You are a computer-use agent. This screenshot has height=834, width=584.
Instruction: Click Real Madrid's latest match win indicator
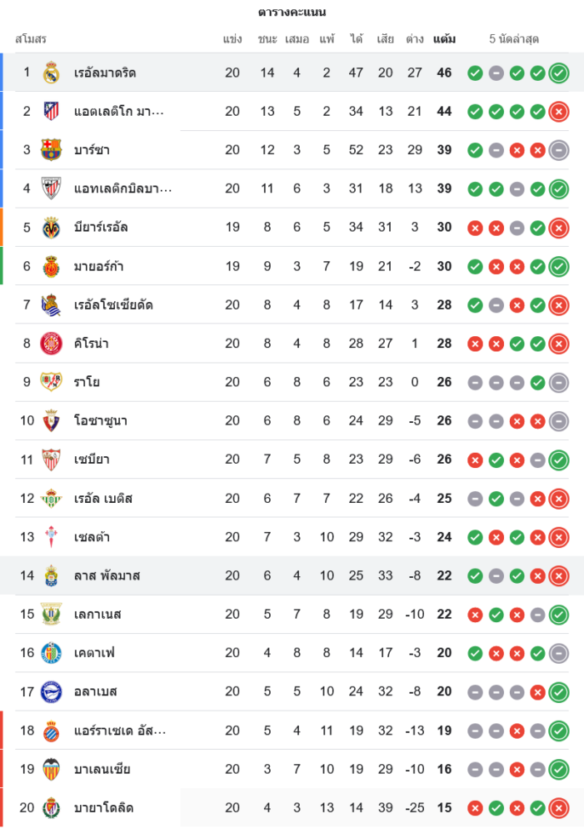(559, 73)
